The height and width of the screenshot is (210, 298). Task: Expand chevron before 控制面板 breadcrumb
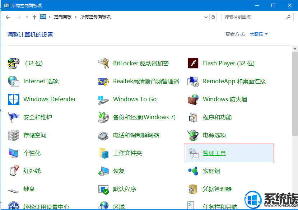tap(50, 17)
